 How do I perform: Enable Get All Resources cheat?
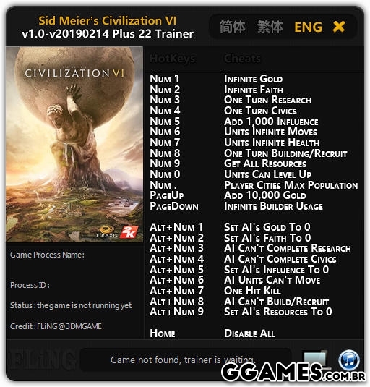265,163
